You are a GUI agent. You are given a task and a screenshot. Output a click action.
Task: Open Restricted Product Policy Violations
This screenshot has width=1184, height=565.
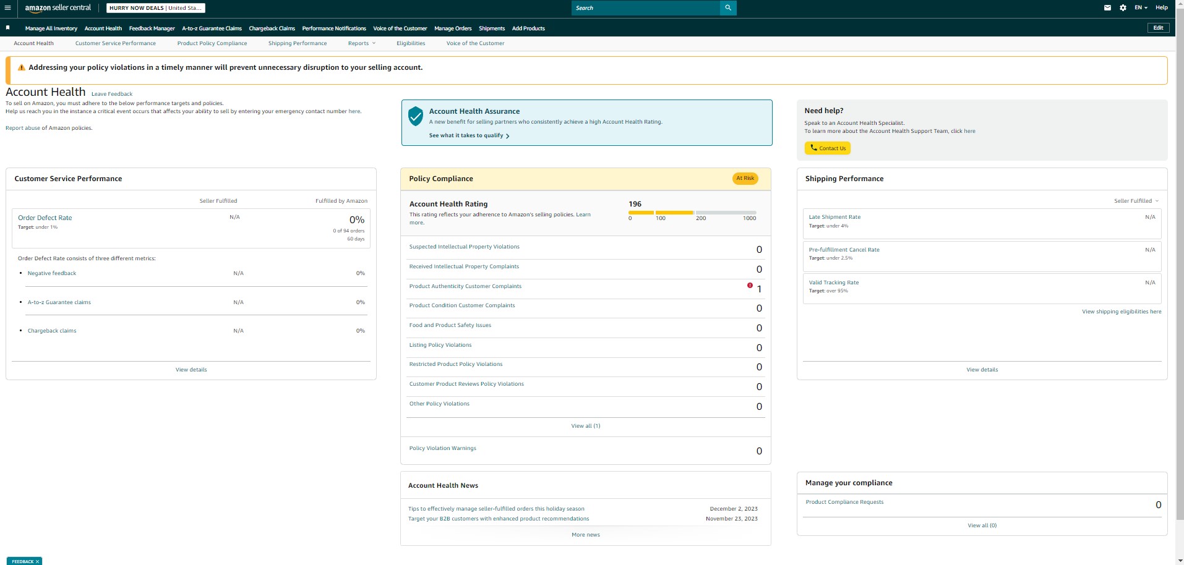pyautogui.click(x=456, y=364)
